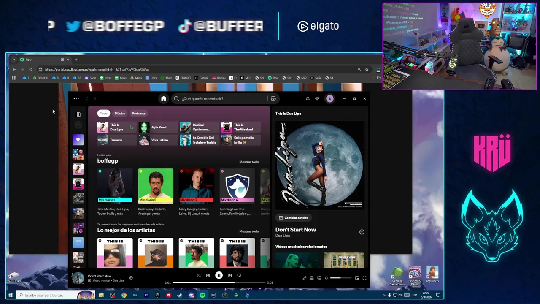The height and width of the screenshot is (304, 540).
Task: Open a new browser tab
Action: click(76, 60)
